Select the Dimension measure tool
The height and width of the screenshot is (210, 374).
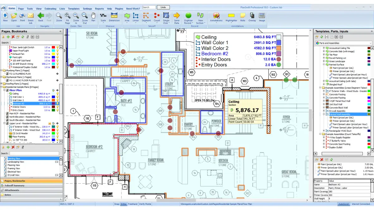point(114,17)
